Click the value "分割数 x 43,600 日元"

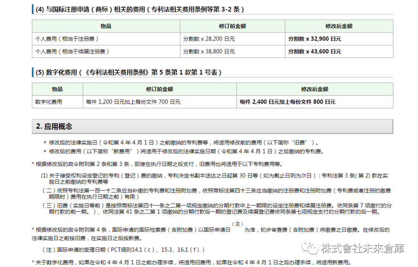point(314,51)
